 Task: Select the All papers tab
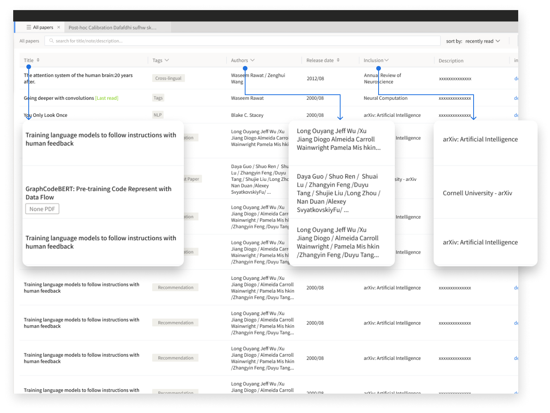coord(43,28)
